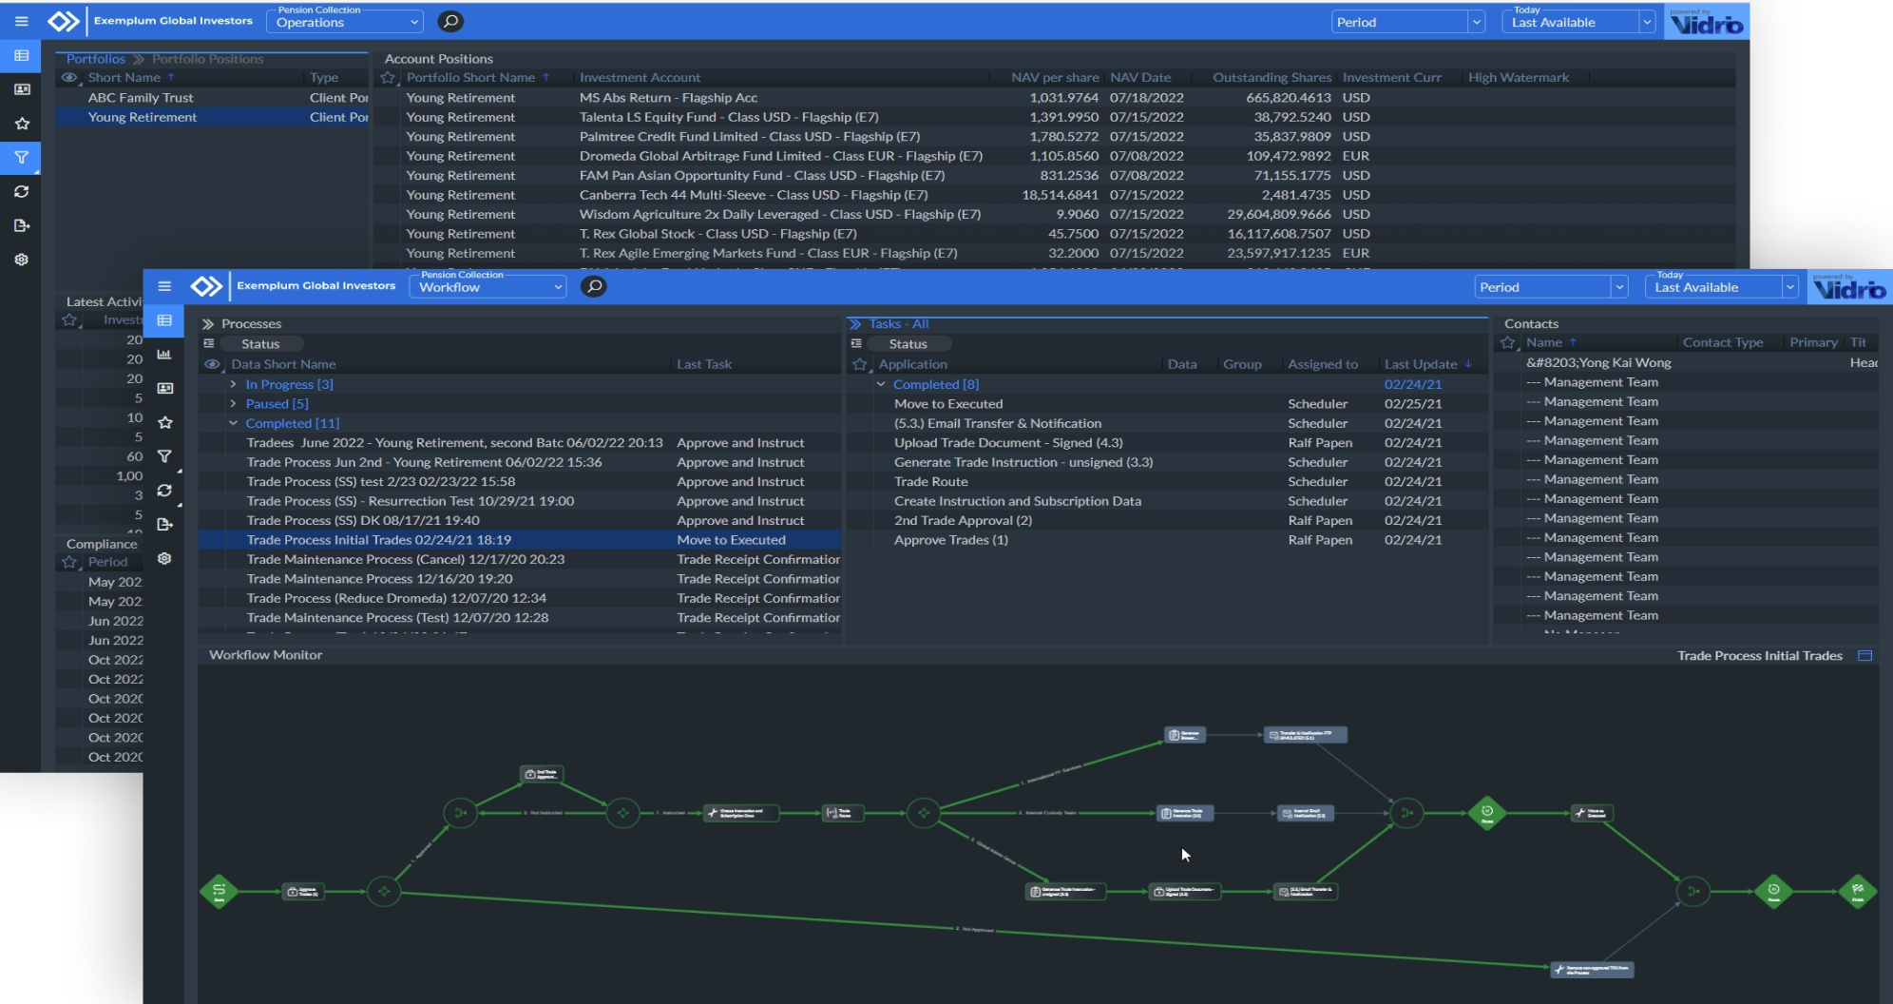Select Trade Process (SS) DK row
1893x1004 pixels.
520,521
